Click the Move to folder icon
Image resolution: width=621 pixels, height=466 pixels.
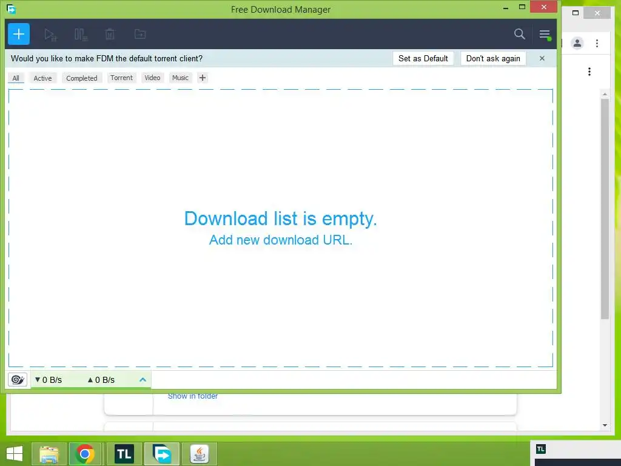[140, 34]
